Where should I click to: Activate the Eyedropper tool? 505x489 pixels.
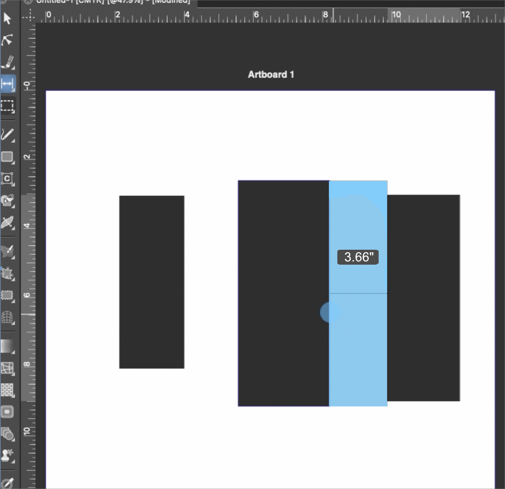tap(7, 483)
